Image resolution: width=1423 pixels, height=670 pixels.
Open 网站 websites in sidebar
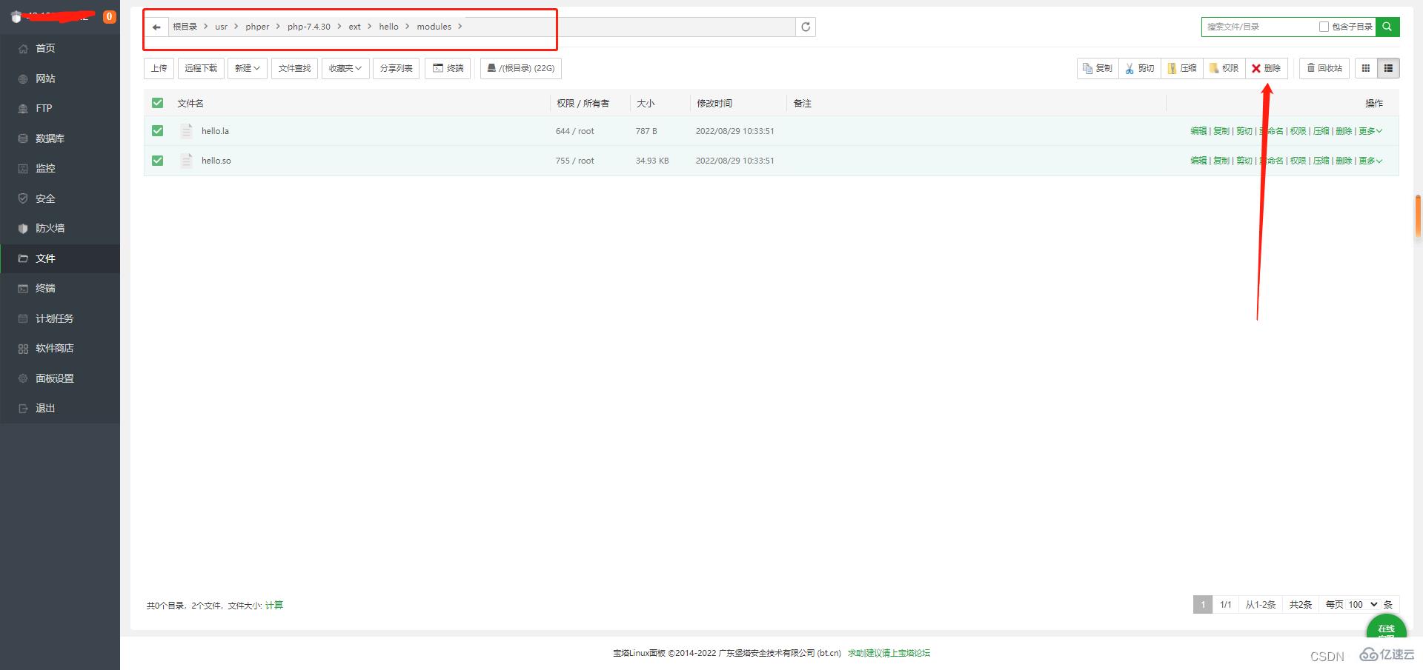coord(60,78)
